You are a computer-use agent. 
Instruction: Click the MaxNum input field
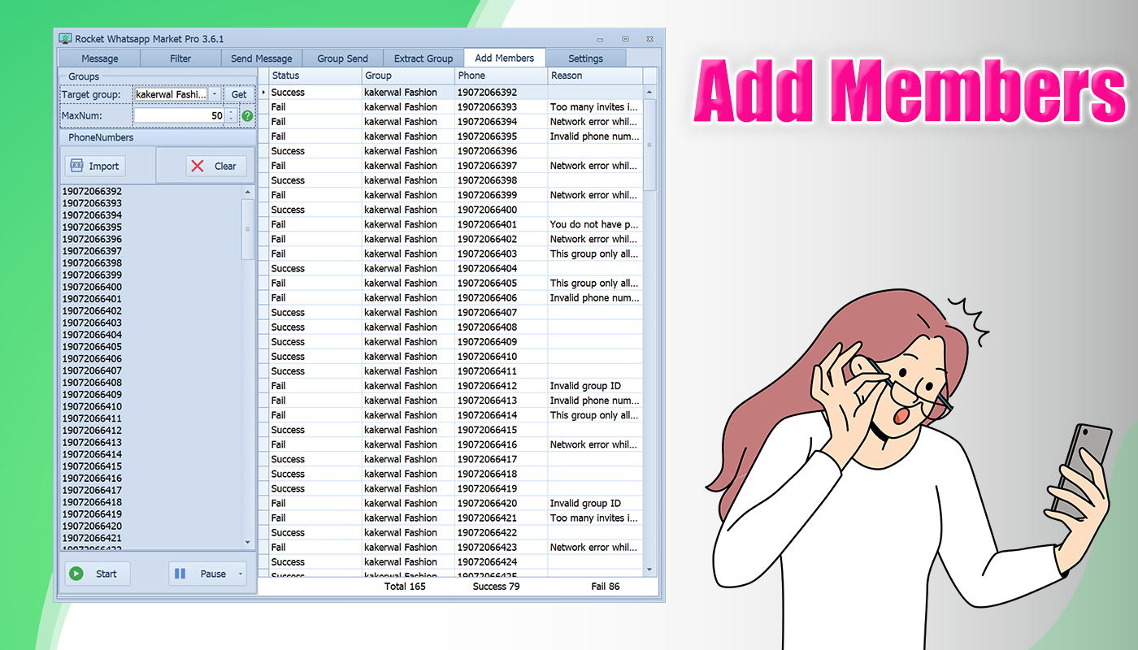(179, 115)
